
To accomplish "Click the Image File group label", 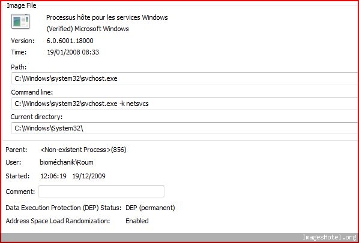I will [x=21, y=5].
